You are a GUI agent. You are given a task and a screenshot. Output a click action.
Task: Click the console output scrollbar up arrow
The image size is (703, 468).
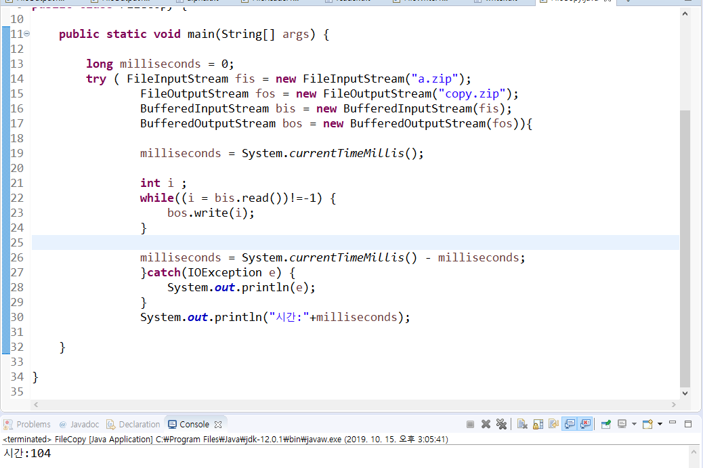coord(694,452)
